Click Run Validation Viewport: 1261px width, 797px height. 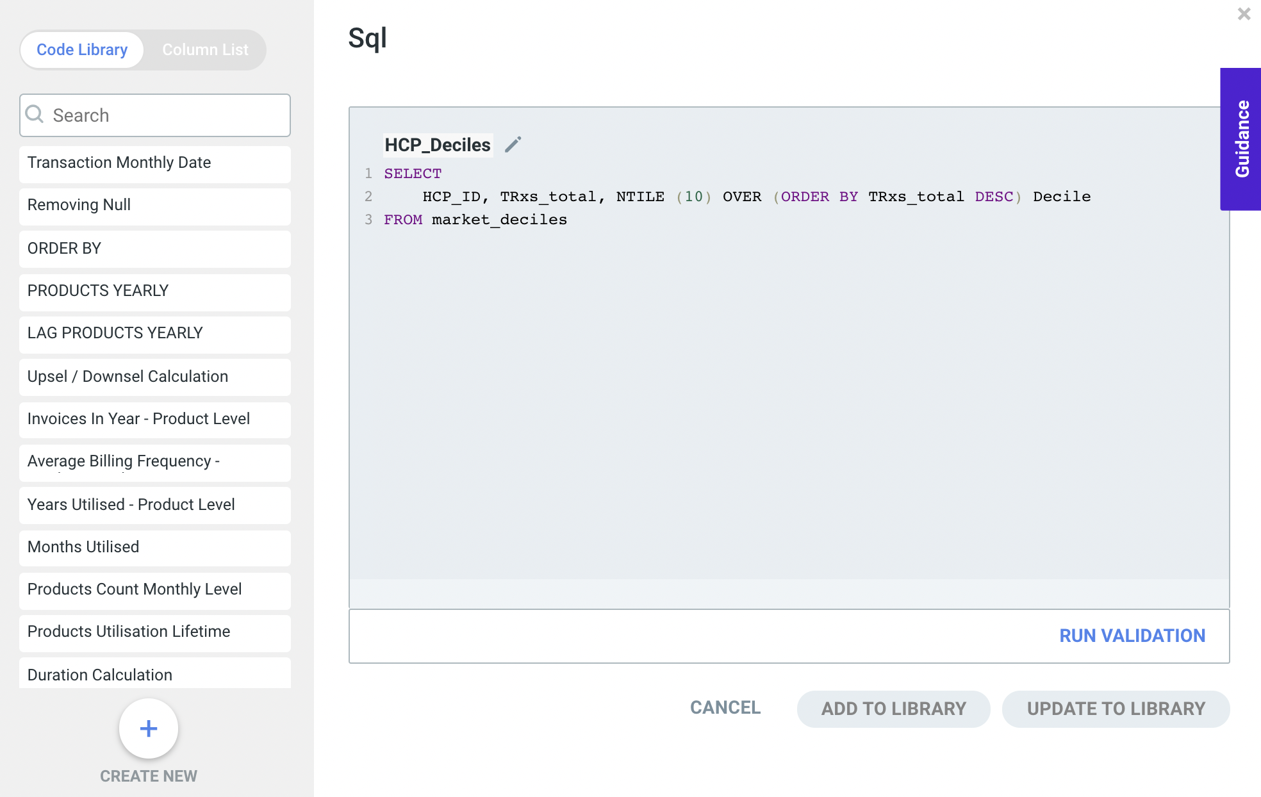click(1132, 636)
